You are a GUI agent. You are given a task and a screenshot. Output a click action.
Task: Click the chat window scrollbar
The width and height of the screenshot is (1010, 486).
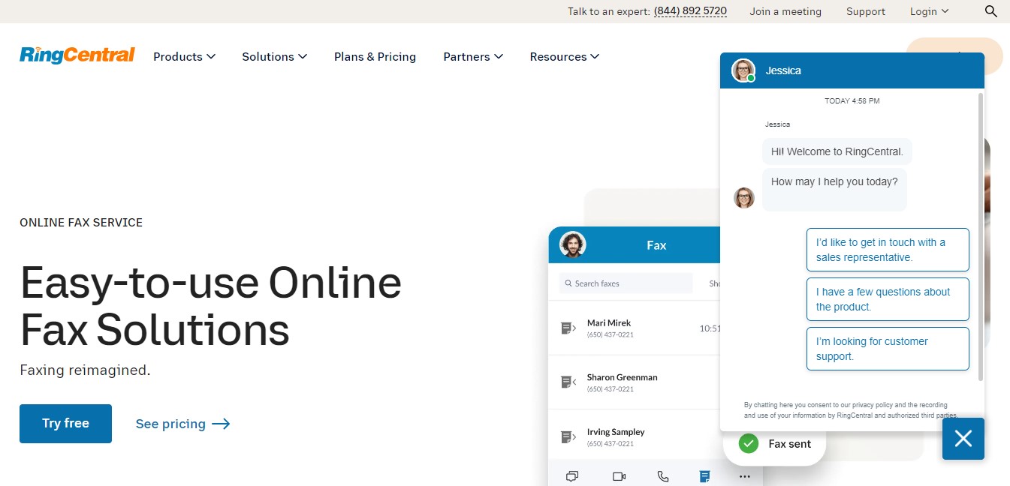coord(980,236)
